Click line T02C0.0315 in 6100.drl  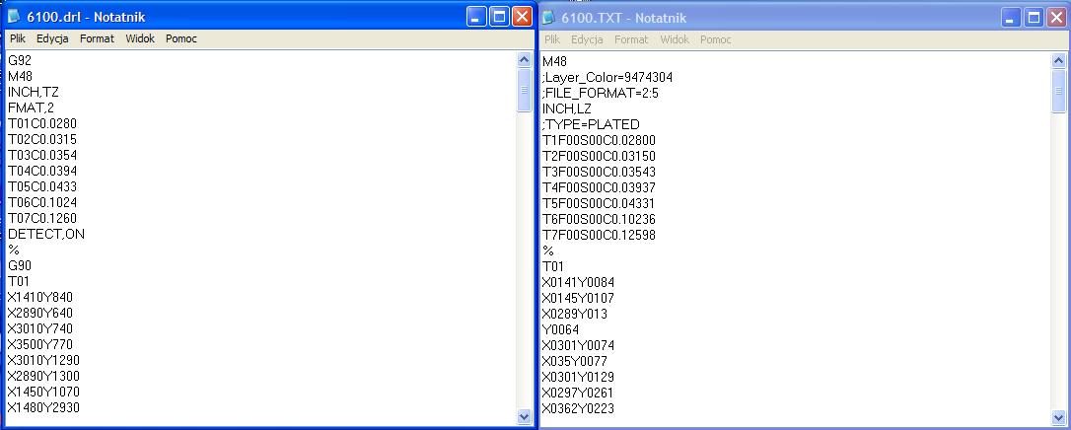click(42, 139)
